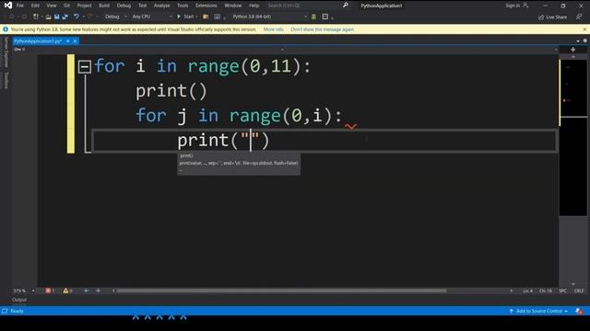The height and width of the screenshot is (331, 590).
Task: Open the Project menu
Action: (x=84, y=6)
